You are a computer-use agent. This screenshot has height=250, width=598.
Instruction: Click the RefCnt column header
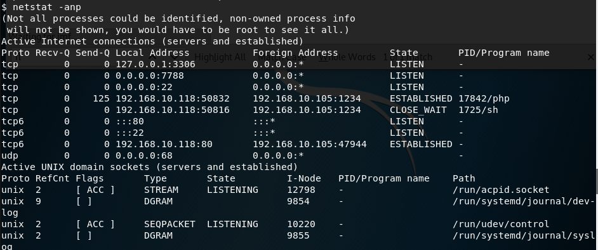(x=53, y=178)
